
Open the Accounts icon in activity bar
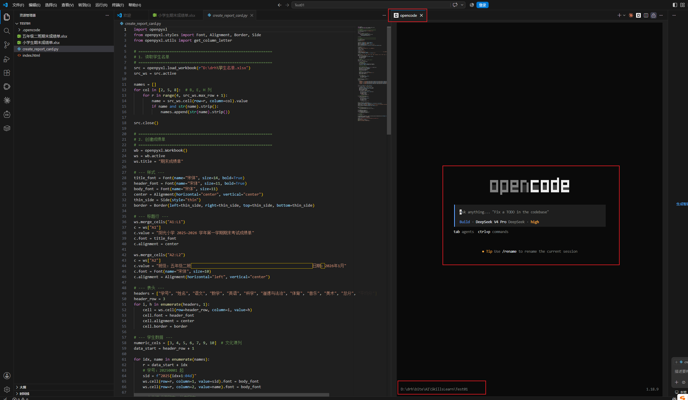[x=7, y=376]
